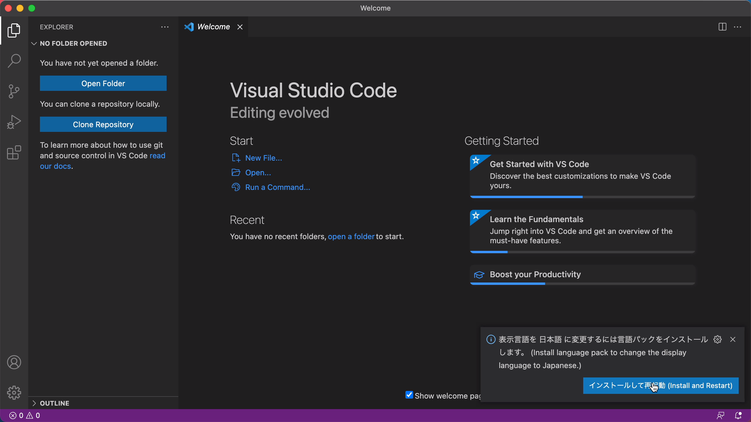The height and width of the screenshot is (422, 751).
Task: Click the star badge on Learn the Fundamentals
Action: tap(476, 215)
